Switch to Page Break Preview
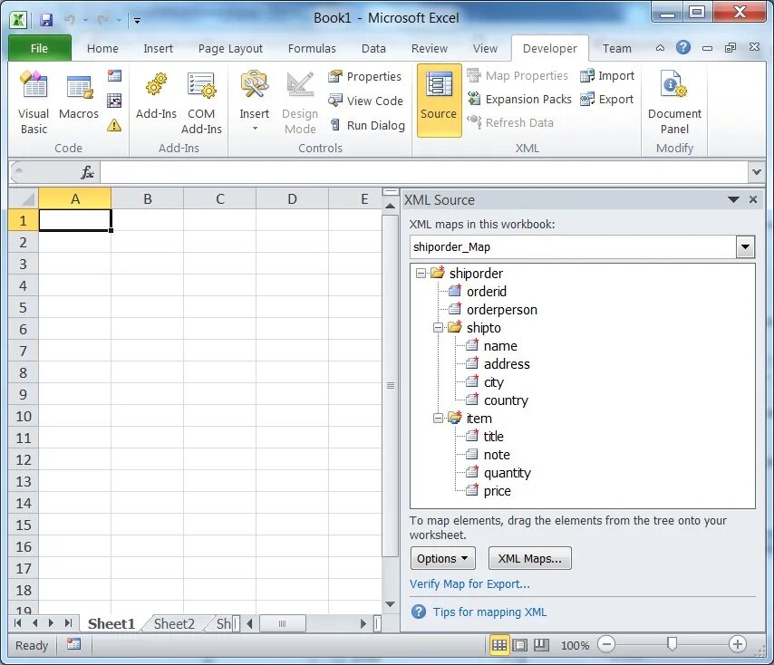This screenshot has width=774, height=665. pyautogui.click(x=541, y=645)
